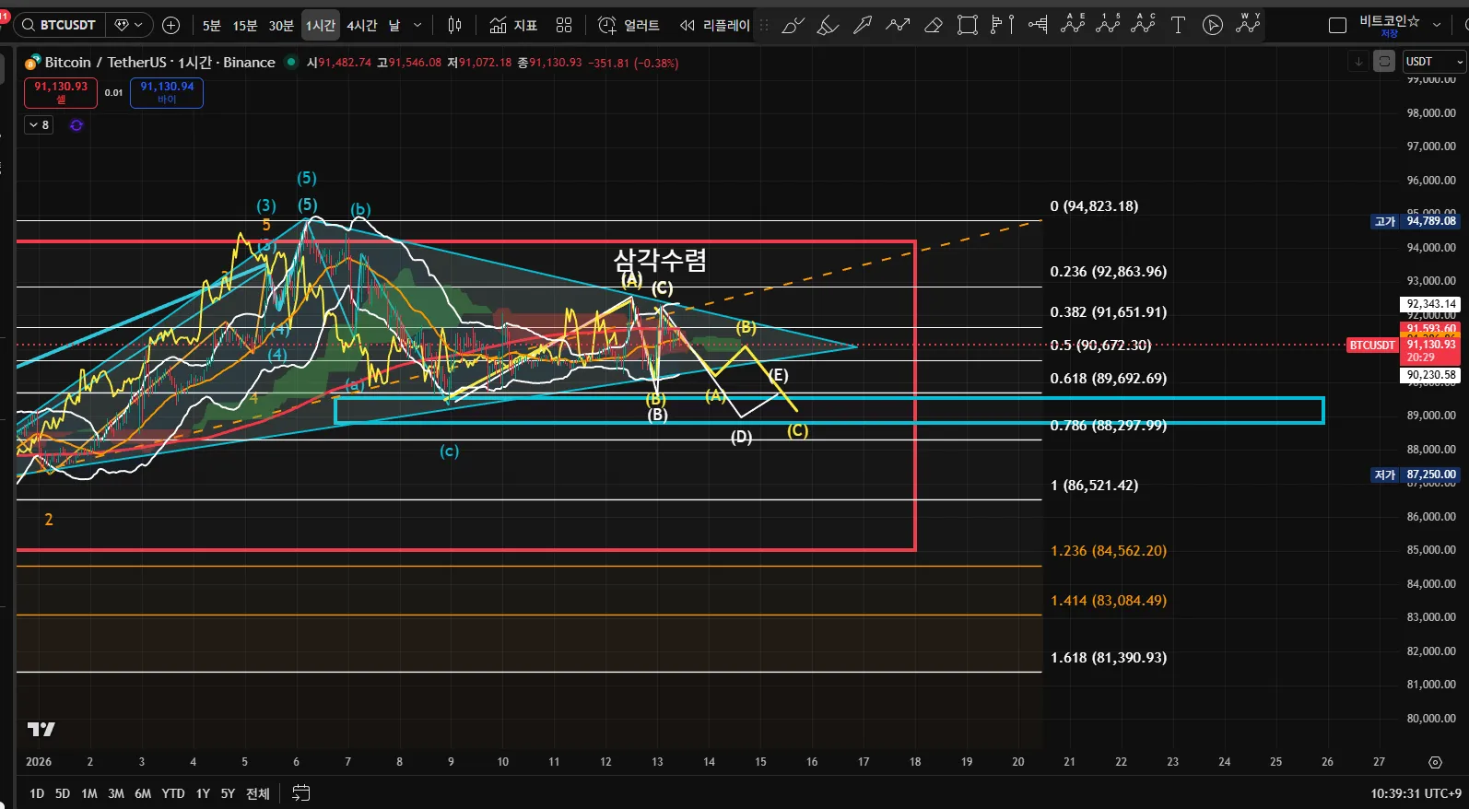Select the Highlighter tool
1469x809 pixels.
tap(828, 26)
